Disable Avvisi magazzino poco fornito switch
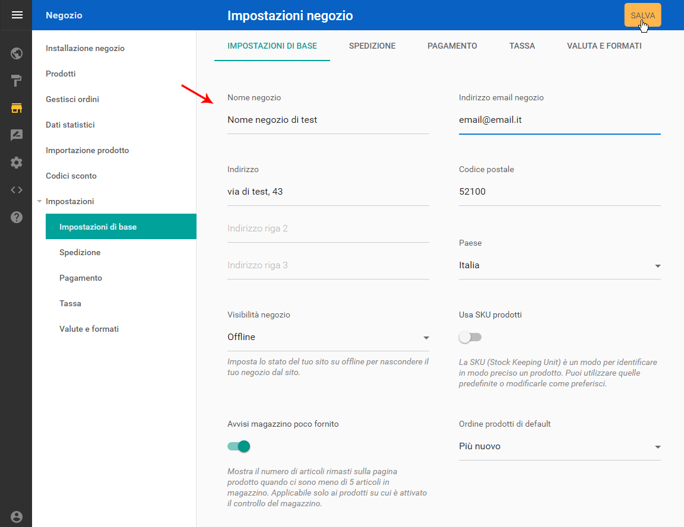684x527 pixels. [x=239, y=446]
